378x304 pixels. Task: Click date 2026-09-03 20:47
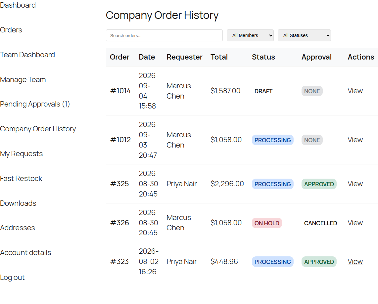(x=149, y=140)
